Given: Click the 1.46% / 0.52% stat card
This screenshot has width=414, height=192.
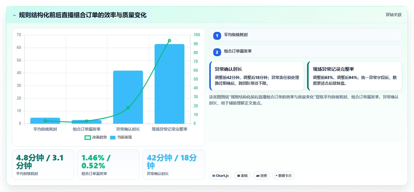Looking at the screenshot, I should click(x=108, y=165).
